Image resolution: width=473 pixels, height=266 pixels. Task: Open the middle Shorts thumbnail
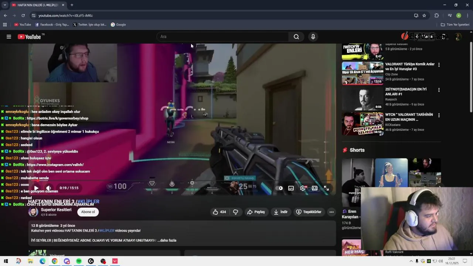tap(391, 173)
